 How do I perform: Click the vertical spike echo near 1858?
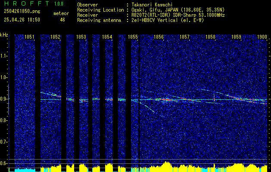tap(214, 98)
